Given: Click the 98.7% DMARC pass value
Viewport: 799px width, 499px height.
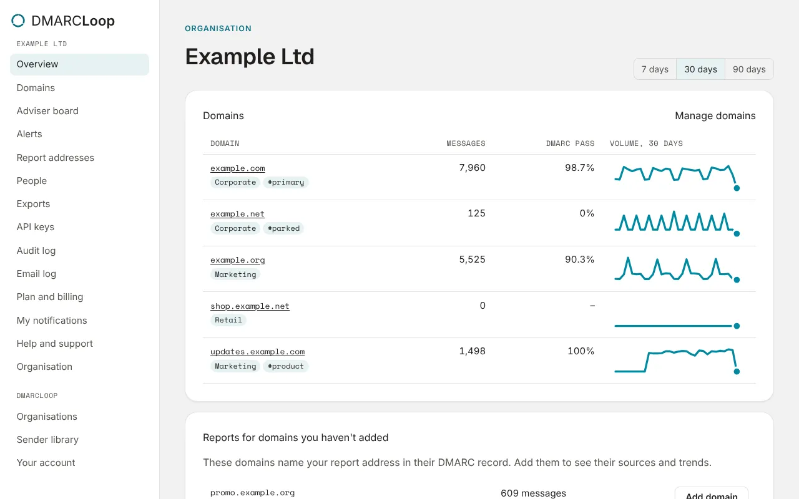Looking at the screenshot, I should click(580, 168).
